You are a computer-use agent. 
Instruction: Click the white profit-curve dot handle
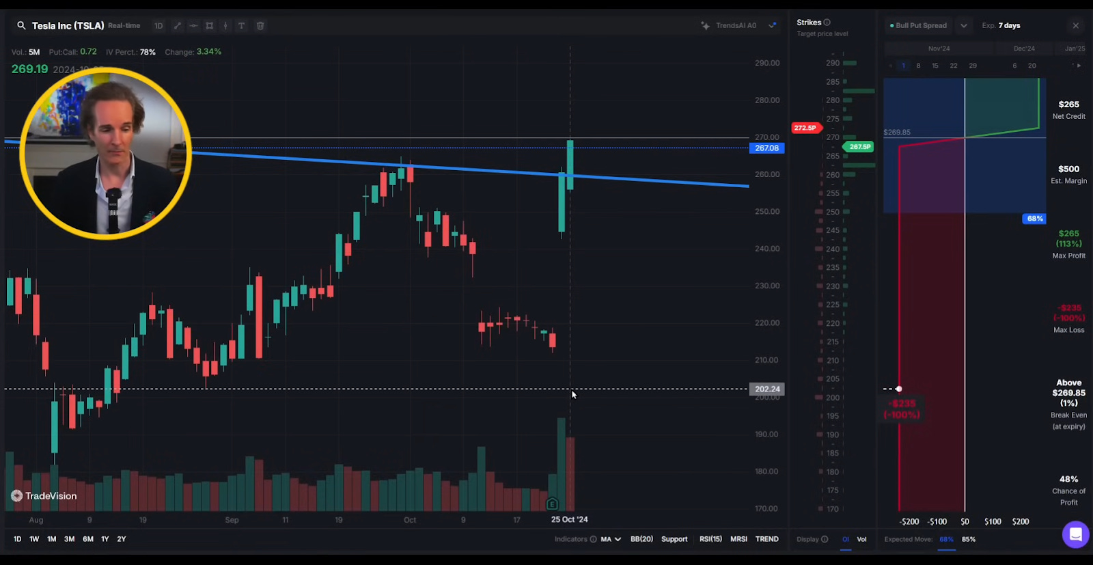click(899, 389)
